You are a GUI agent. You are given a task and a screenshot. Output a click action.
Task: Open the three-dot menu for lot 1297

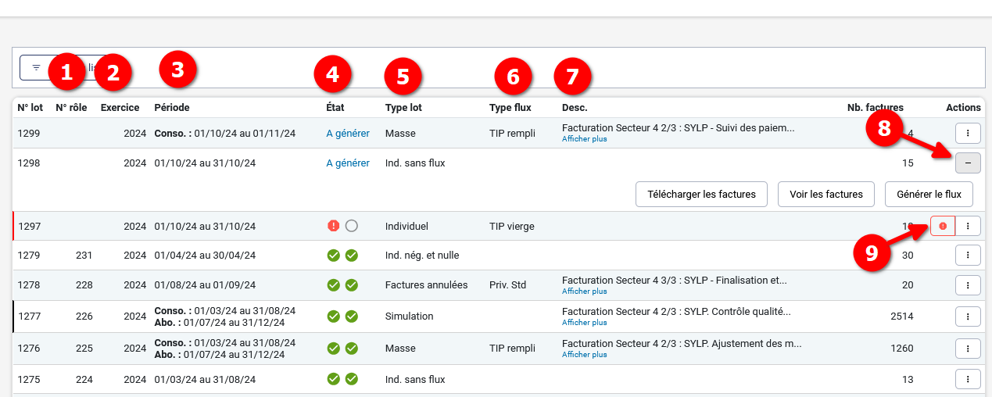[x=968, y=226]
